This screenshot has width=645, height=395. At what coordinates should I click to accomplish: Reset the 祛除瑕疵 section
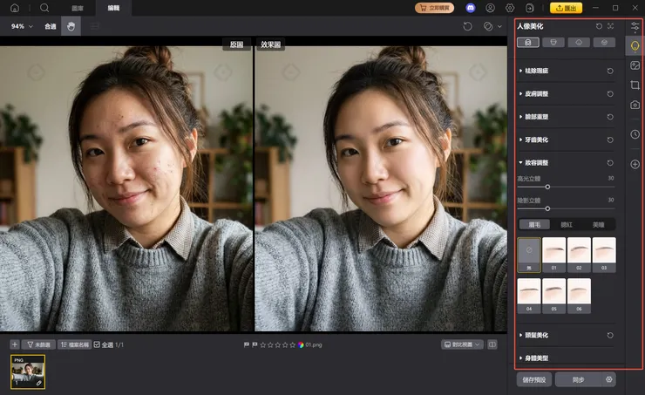(610, 72)
